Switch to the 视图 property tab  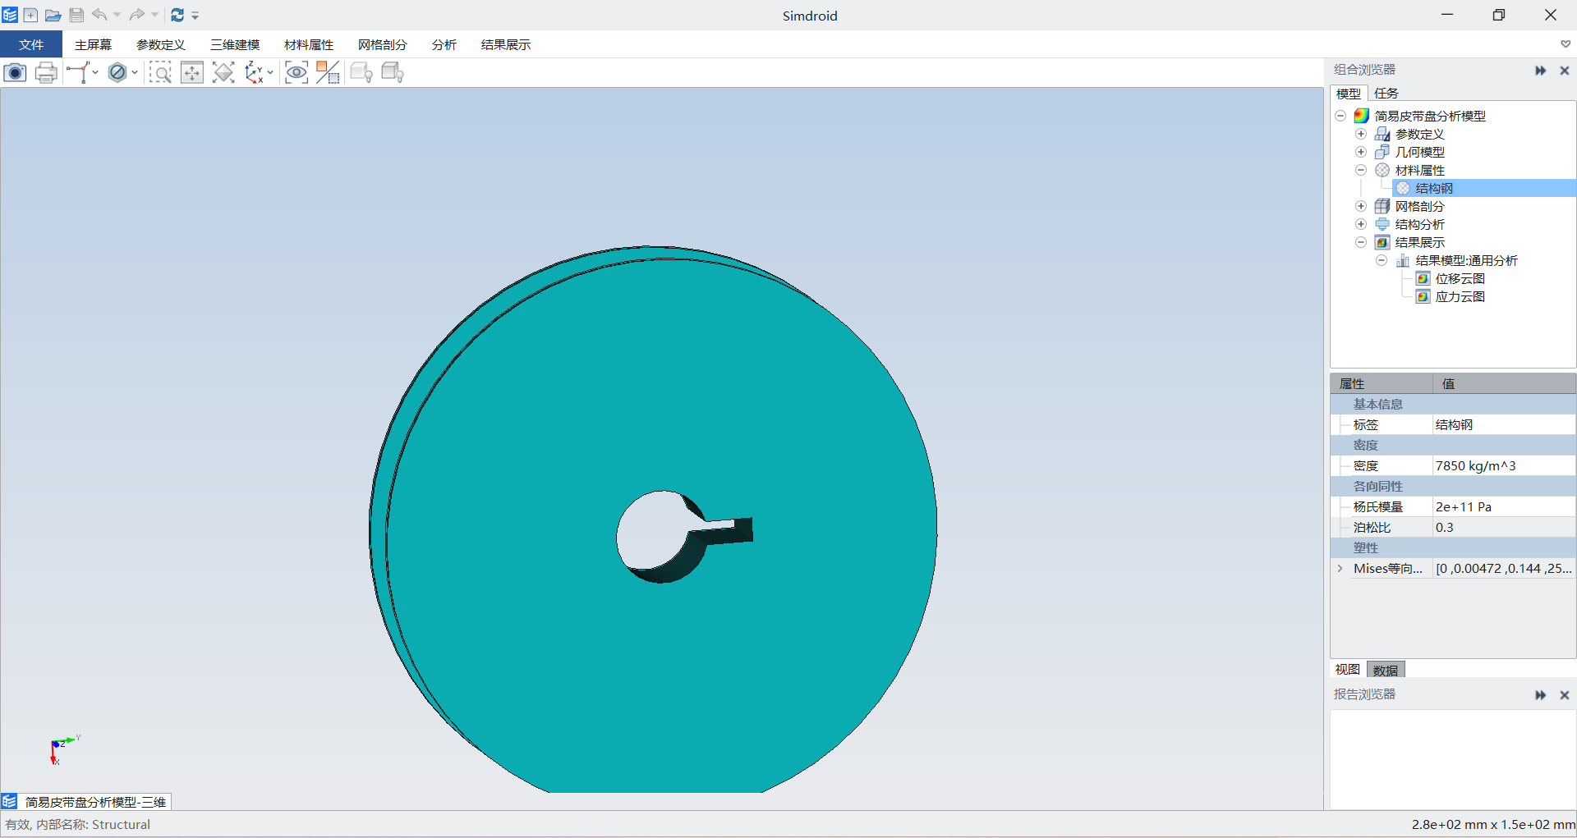tap(1348, 670)
